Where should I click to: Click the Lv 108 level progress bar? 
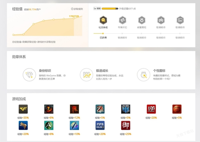pyautogui.click(x=110, y=8)
